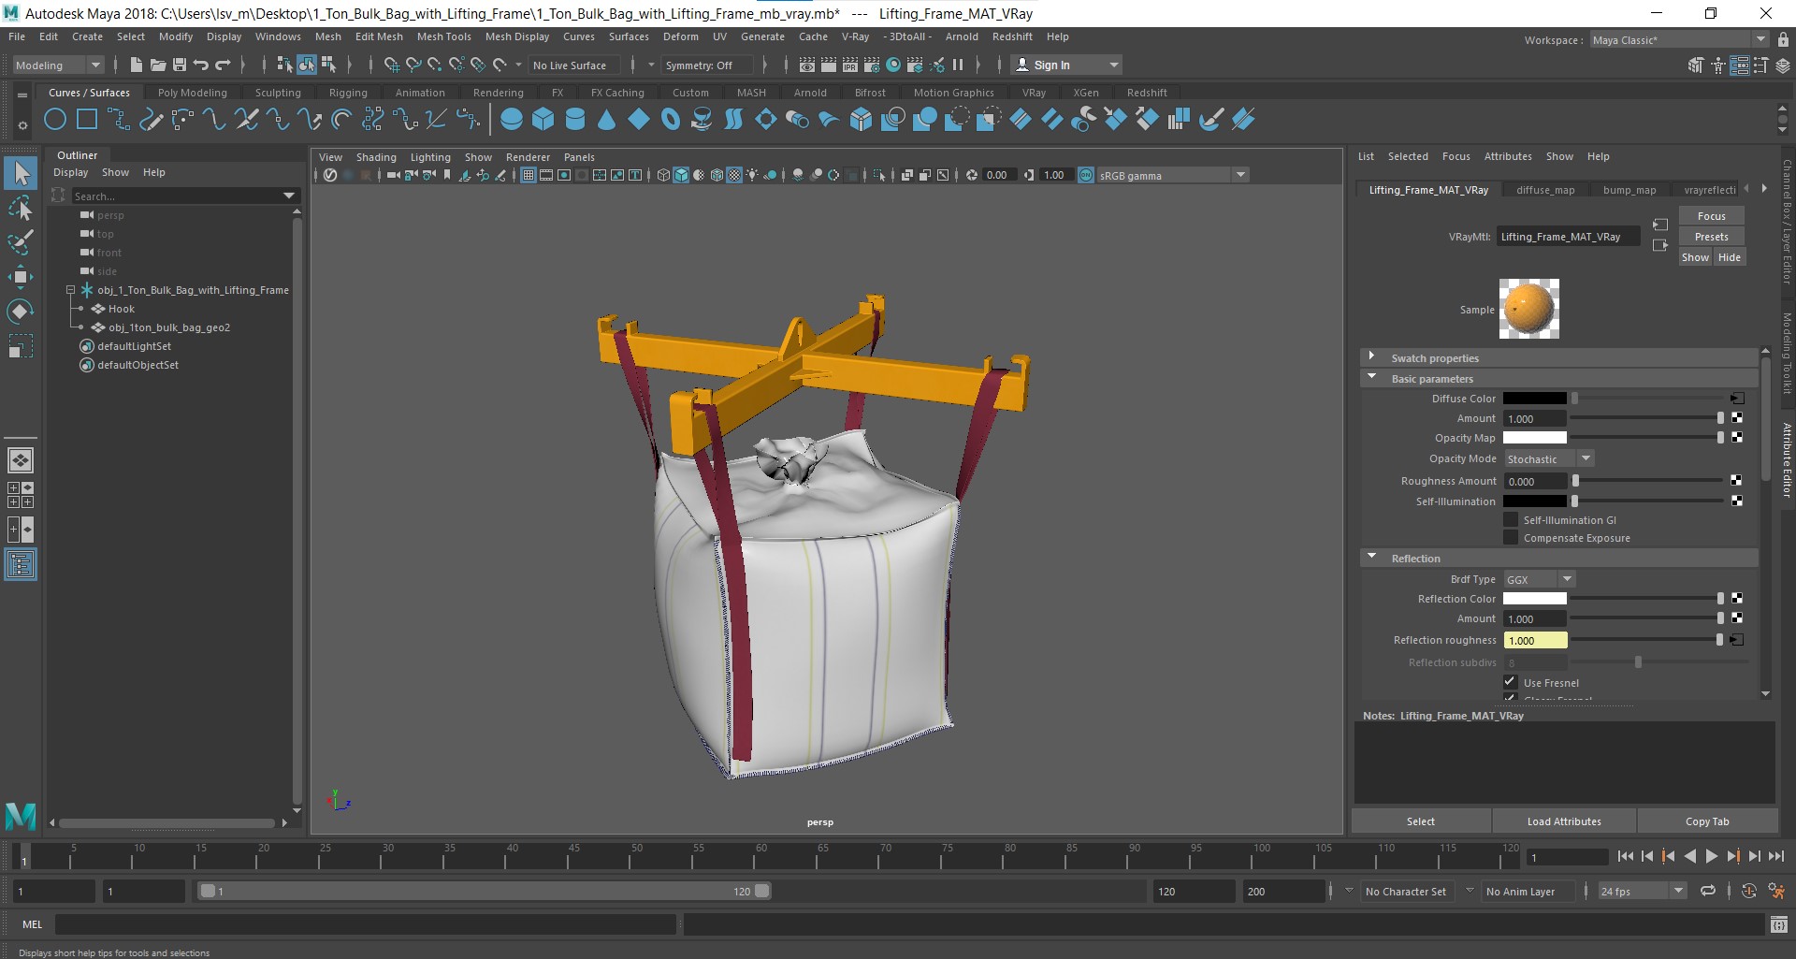Activate the Scale tool in toolbox
Screen dimensions: 1796x959
click(21, 346)
